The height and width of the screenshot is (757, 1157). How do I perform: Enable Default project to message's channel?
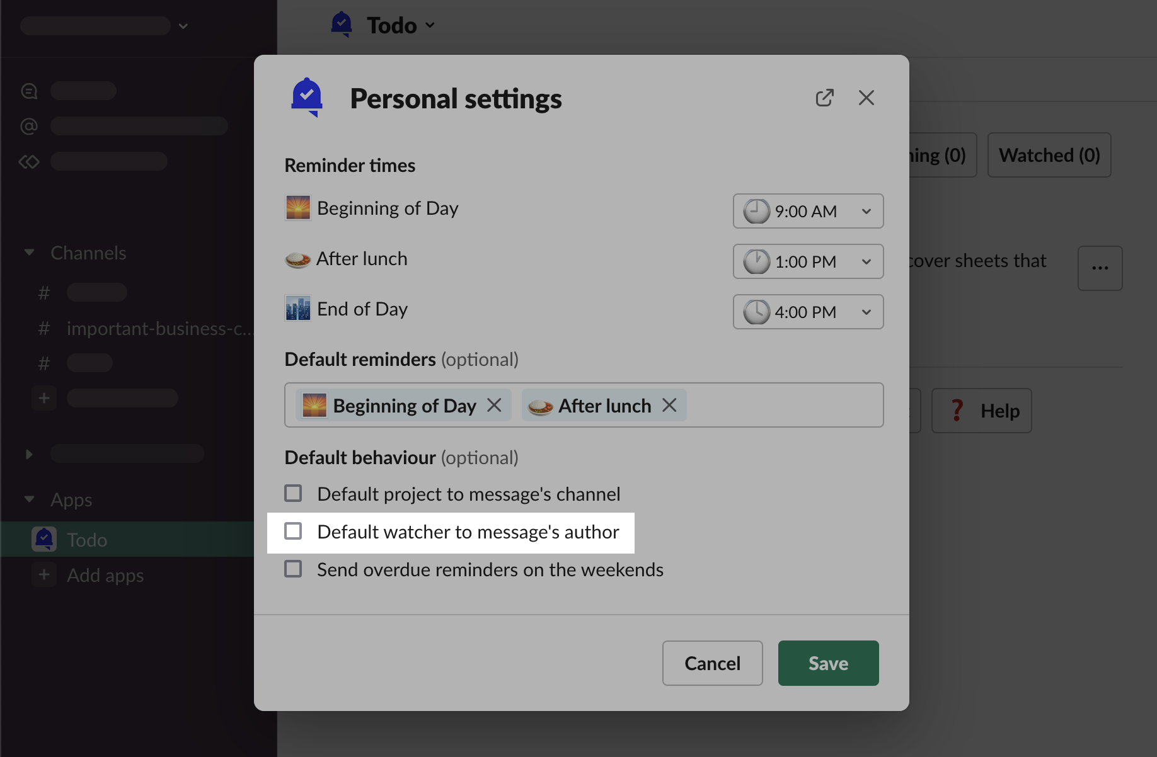tap(293, 493)
